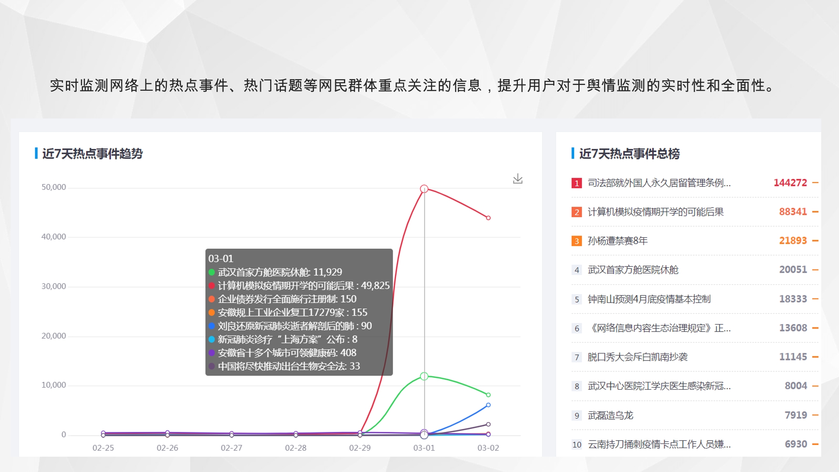Click count value 20051
The height and width of the screenshot is (472, 839).
coord(793,270)
